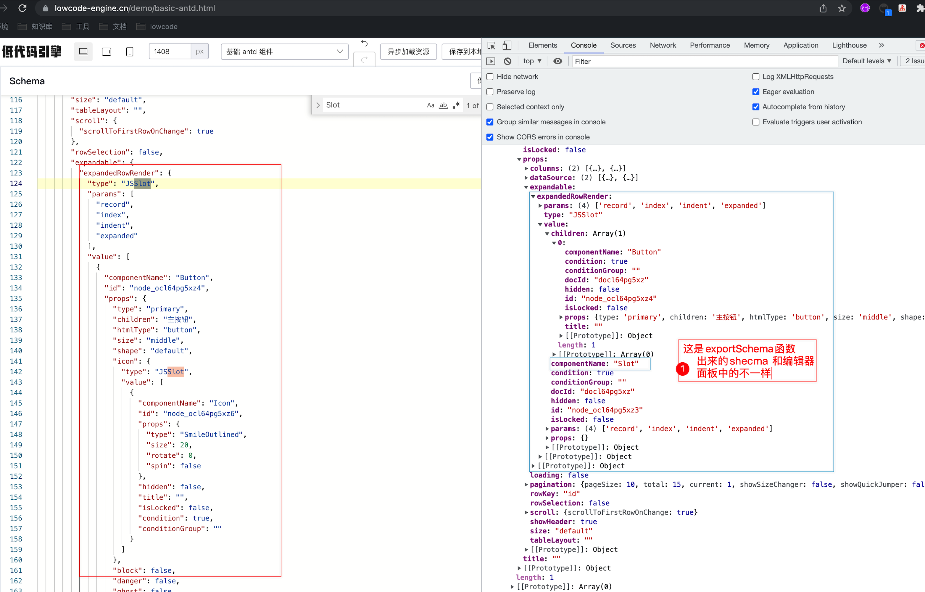Switch to the Network tab
This screenshot has height=592, width=925.
(663, 45)
